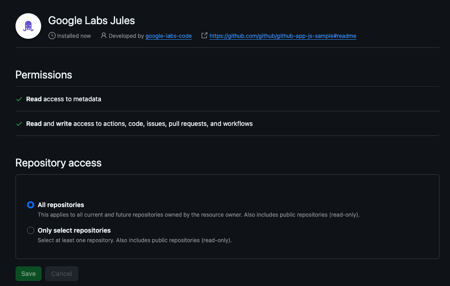The image size is (450, 286).
Task: Click the green checkmark beside Read and write access
Action: (x=19, y=124)
